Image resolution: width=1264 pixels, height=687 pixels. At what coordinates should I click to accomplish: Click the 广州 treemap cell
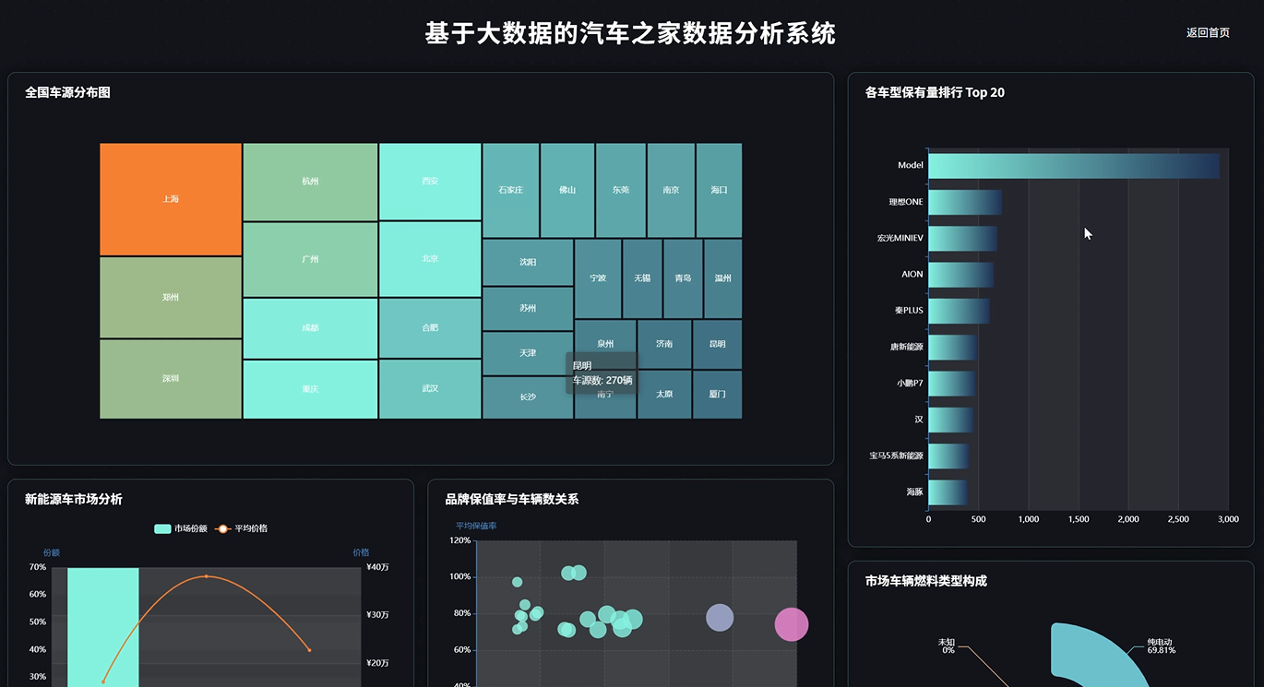pos(310,260)
